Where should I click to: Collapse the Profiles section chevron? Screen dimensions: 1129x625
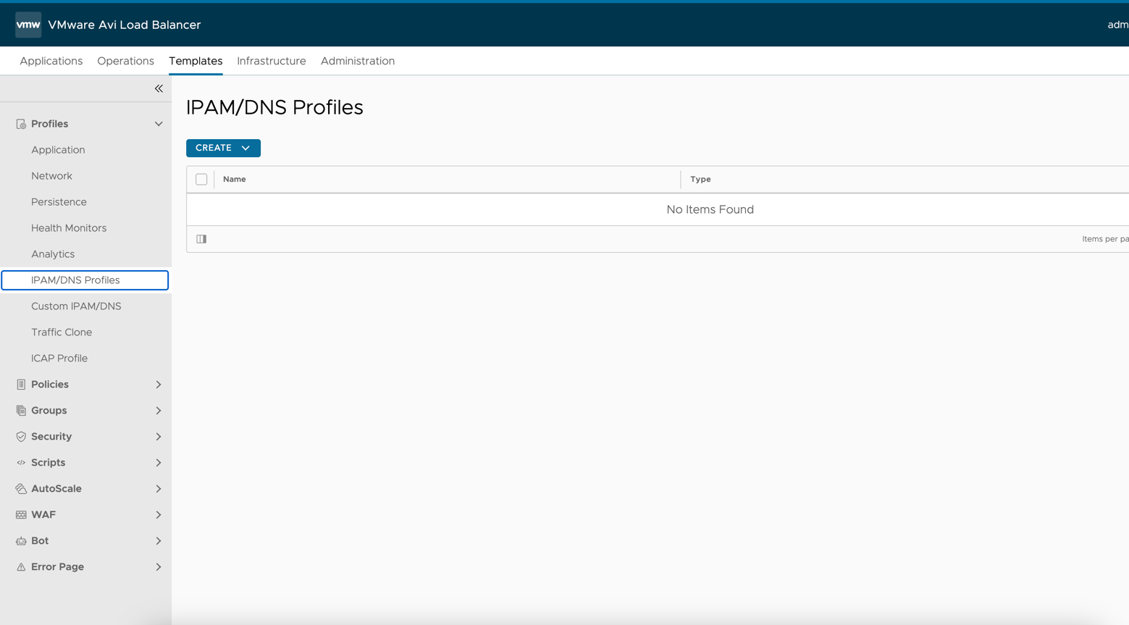pyautogui.click(x=159, y=124)
